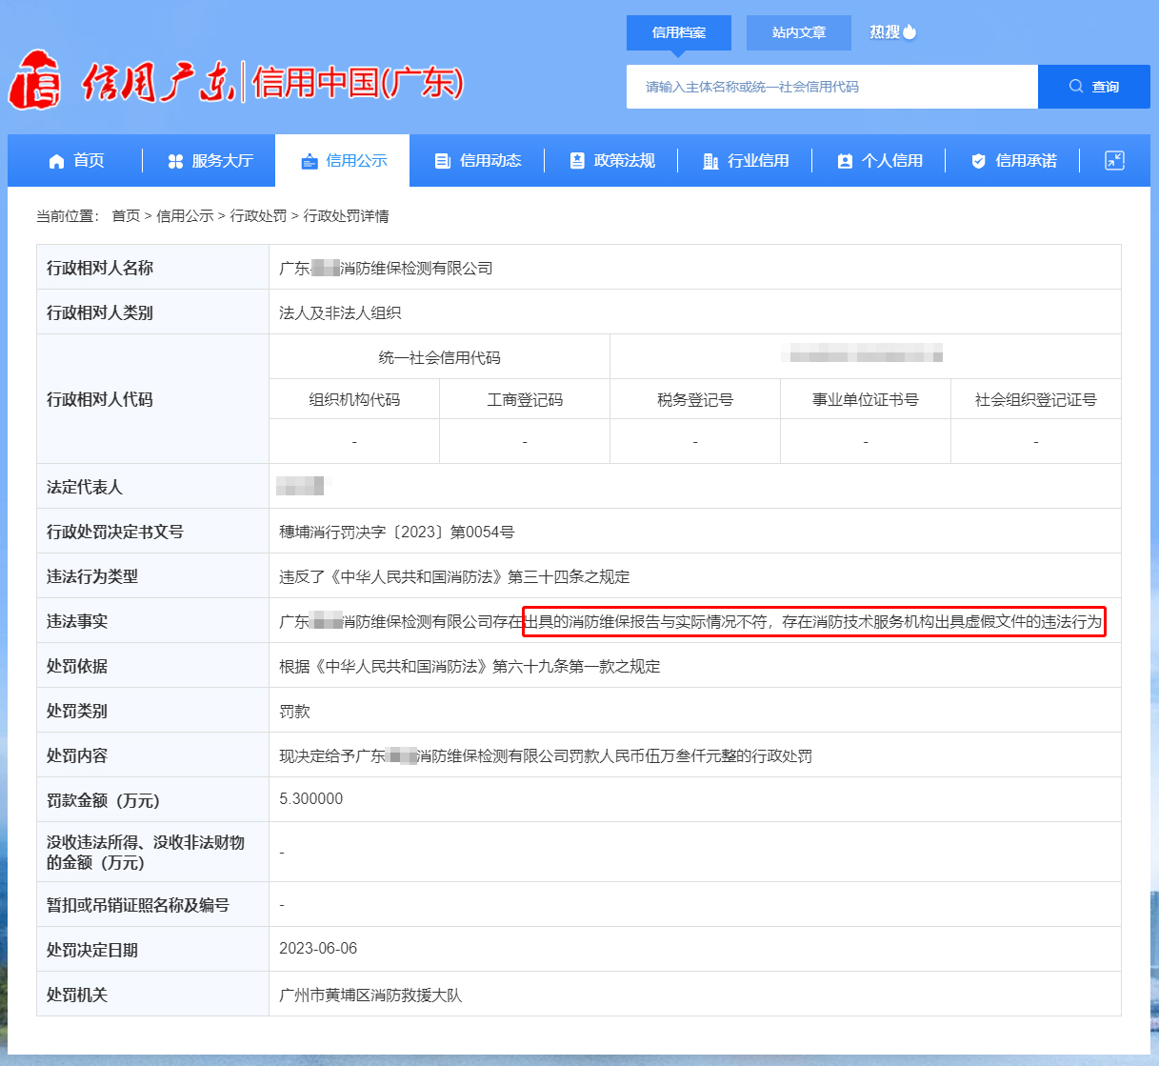Click the 信用动态 news icon
The image size is (1159, 1066).
coord(442,161)
